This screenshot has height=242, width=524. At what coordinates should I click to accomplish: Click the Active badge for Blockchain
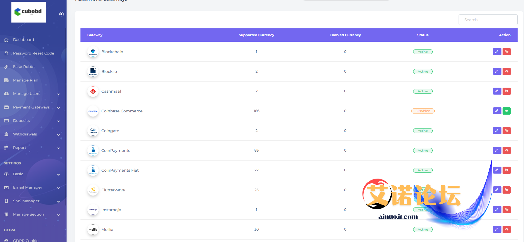423,52
